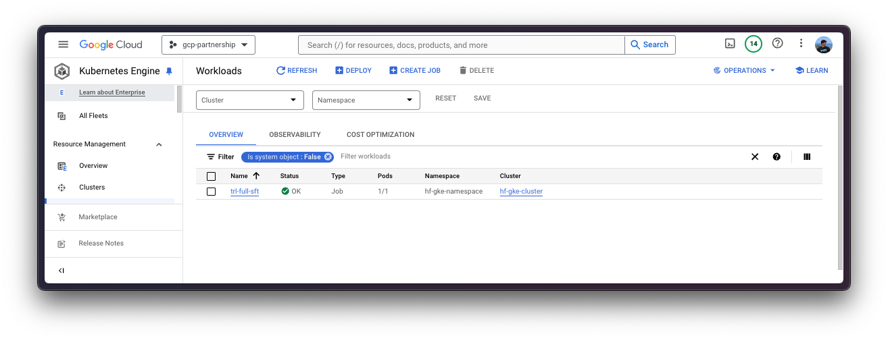Click the Save filters button

tap(483, 98)
